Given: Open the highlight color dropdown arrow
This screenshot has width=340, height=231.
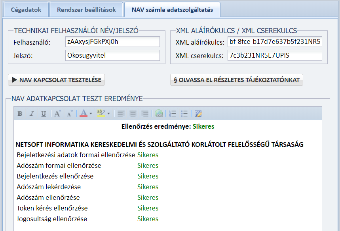Looking at the screenshot, I should 108,114.
